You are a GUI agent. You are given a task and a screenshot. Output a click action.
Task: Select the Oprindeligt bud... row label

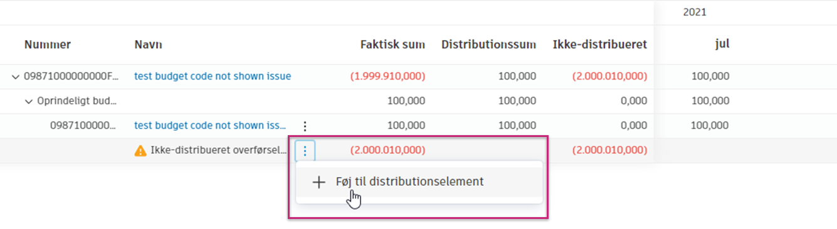click(x=77, y=101)
